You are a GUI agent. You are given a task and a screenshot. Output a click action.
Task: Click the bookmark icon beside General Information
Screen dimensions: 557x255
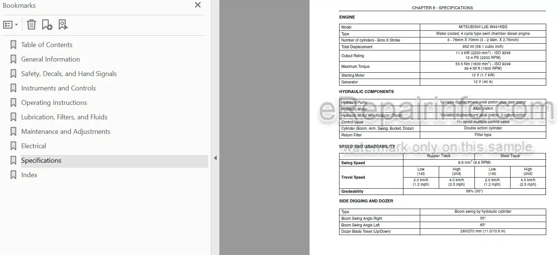[x=13, y=59]
